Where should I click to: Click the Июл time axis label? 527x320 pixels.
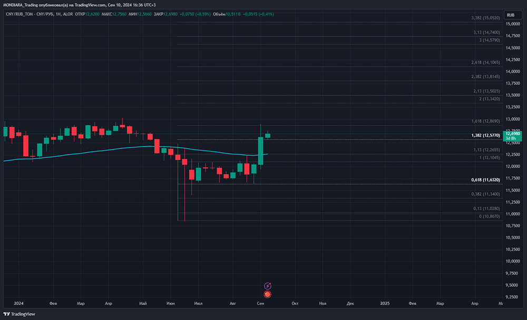(198, 303)
